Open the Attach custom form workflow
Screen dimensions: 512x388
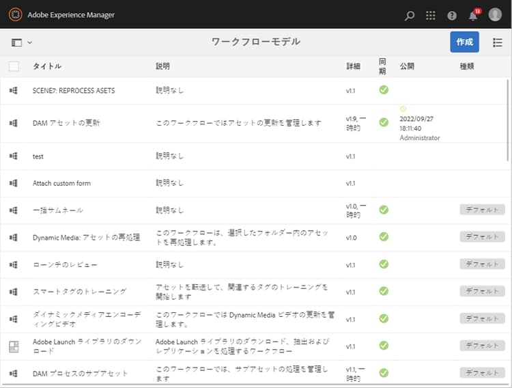(61, 183)
